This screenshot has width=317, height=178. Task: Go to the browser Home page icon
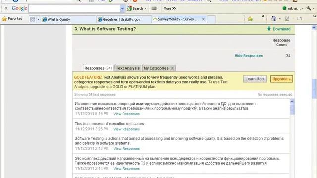[274, 19]
